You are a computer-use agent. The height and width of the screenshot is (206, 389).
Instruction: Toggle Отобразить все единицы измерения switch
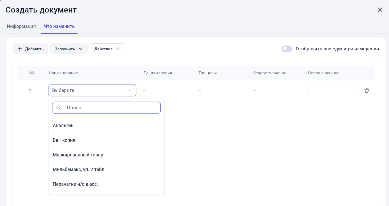pyautogui.click(x=287, y=49)
